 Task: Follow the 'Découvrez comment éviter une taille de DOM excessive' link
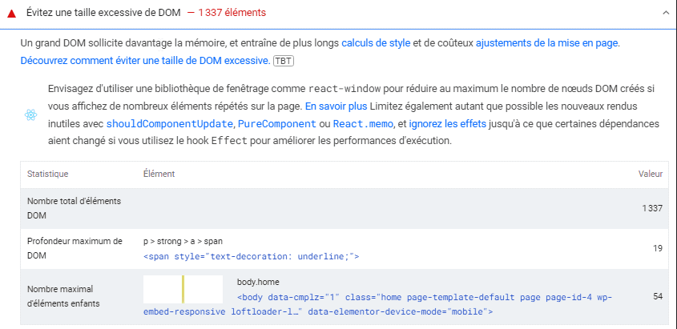click(145, 61)
